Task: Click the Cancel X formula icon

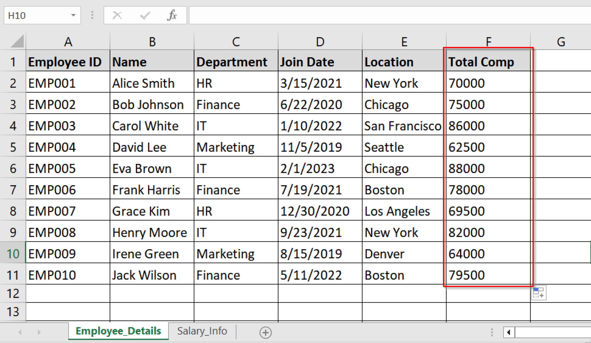Action: [117, 15]
